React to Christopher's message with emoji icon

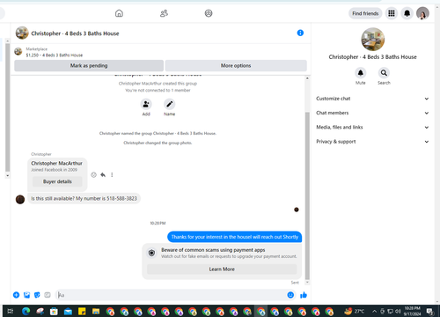(x=93, y=175)
